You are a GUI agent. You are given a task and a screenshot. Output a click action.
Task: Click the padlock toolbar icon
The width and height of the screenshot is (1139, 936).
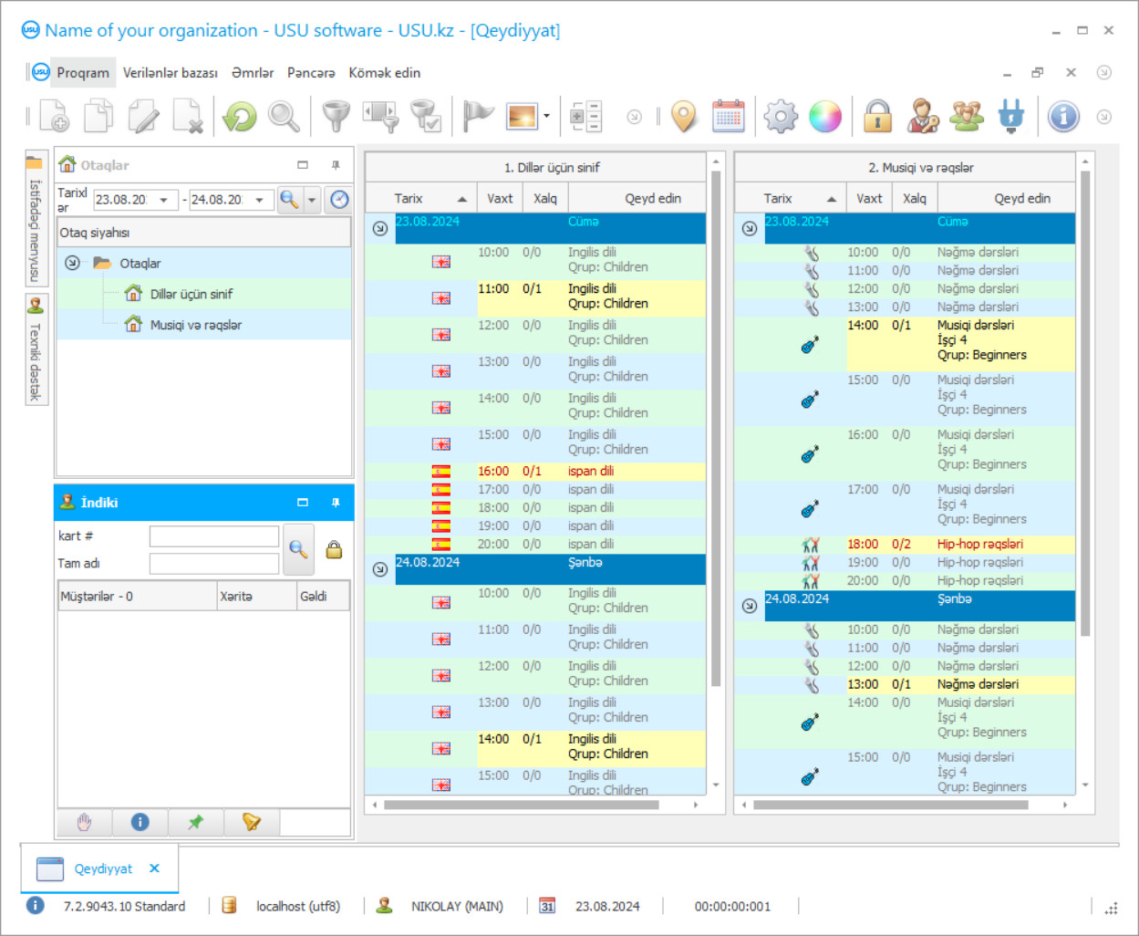[x=877, y=117]
